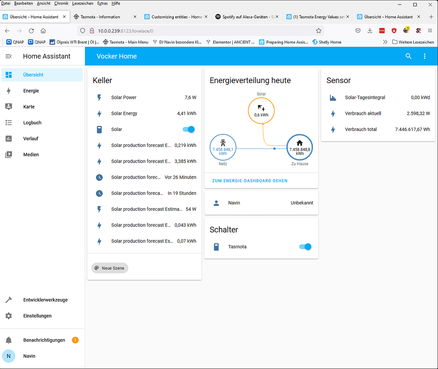Click the notification count badge
This screenshot has height=369, width=438.
tap(75, 340)
